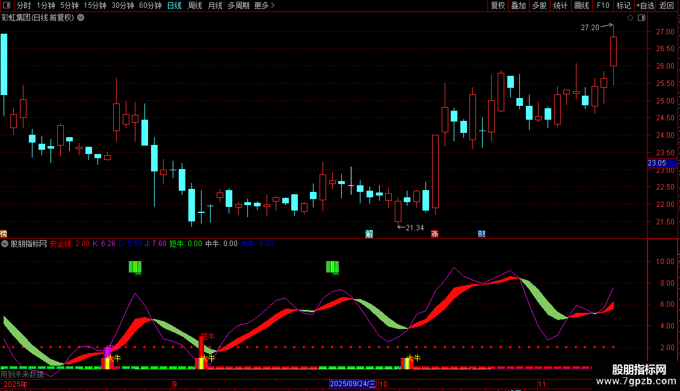Click the 大牛: 0.00 indicator label
The image size is (680, 391).
[257, 244]
